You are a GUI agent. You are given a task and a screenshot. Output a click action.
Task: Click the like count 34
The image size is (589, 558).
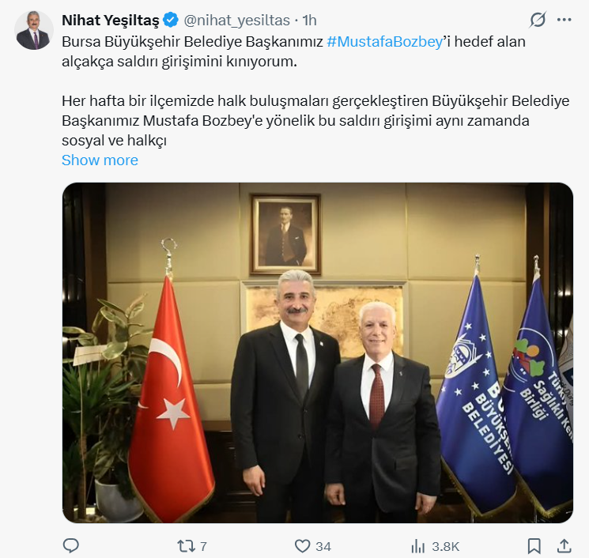pyautogui.click(x=323, y=546)
